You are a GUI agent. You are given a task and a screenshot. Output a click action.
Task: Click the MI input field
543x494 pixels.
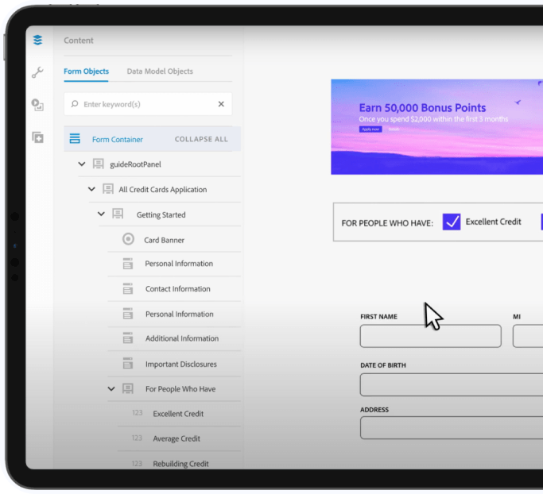click(528, 336)
